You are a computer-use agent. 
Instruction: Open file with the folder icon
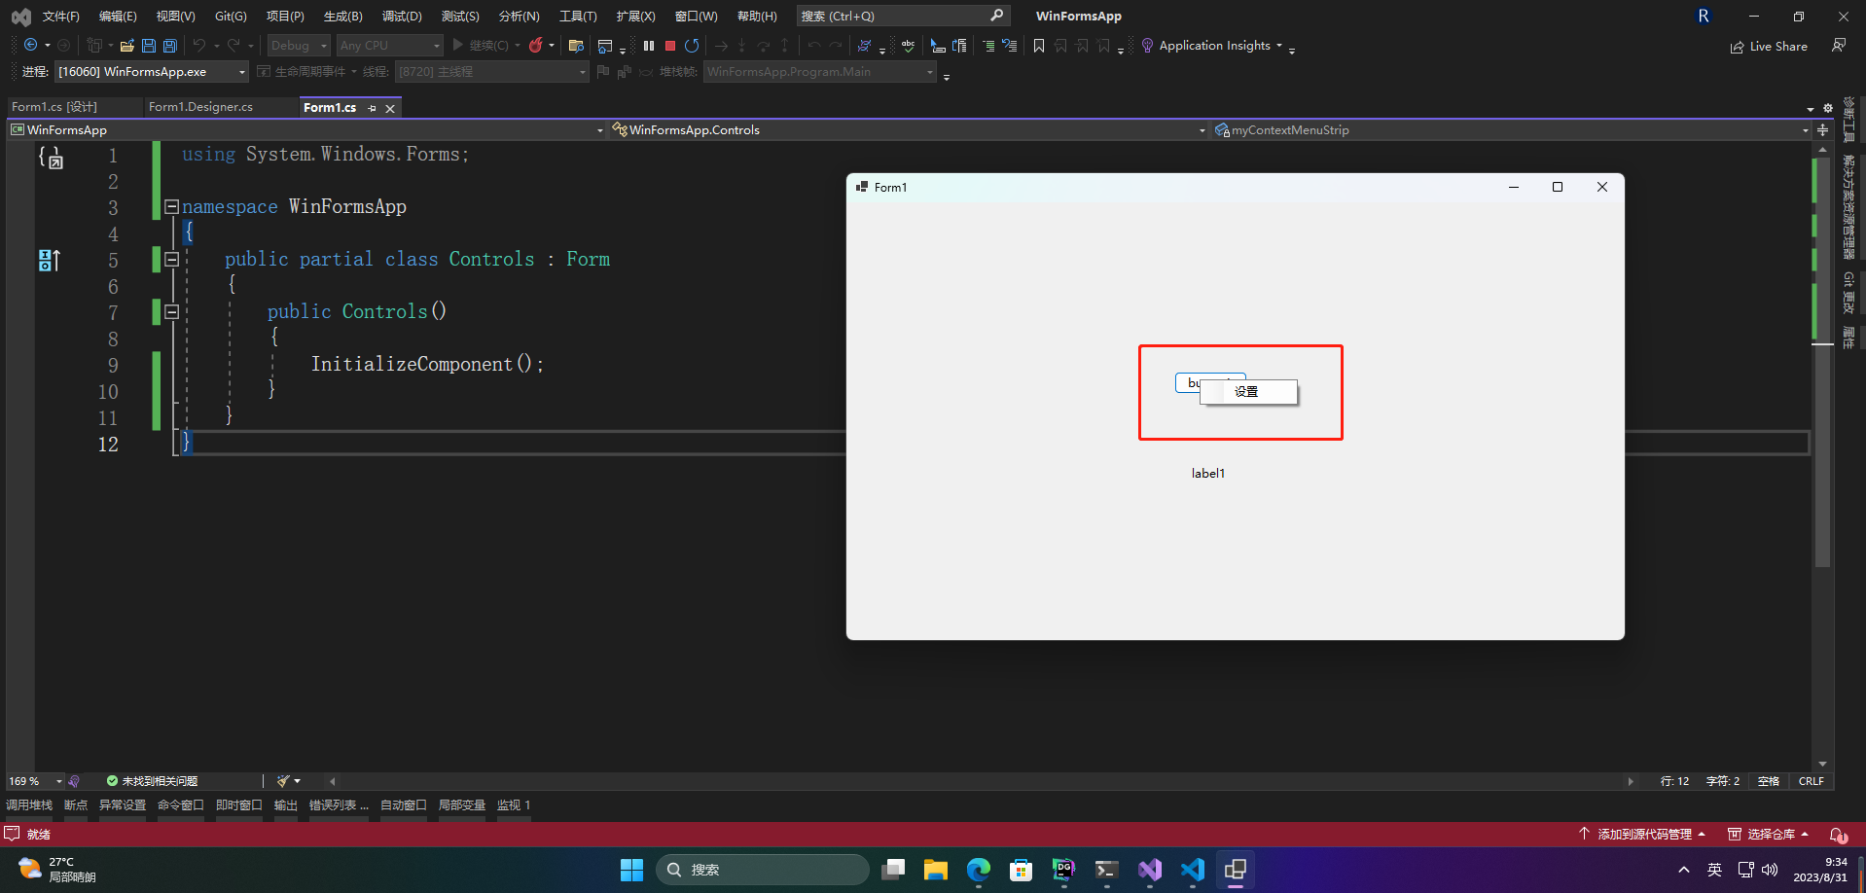pos(126,45)
